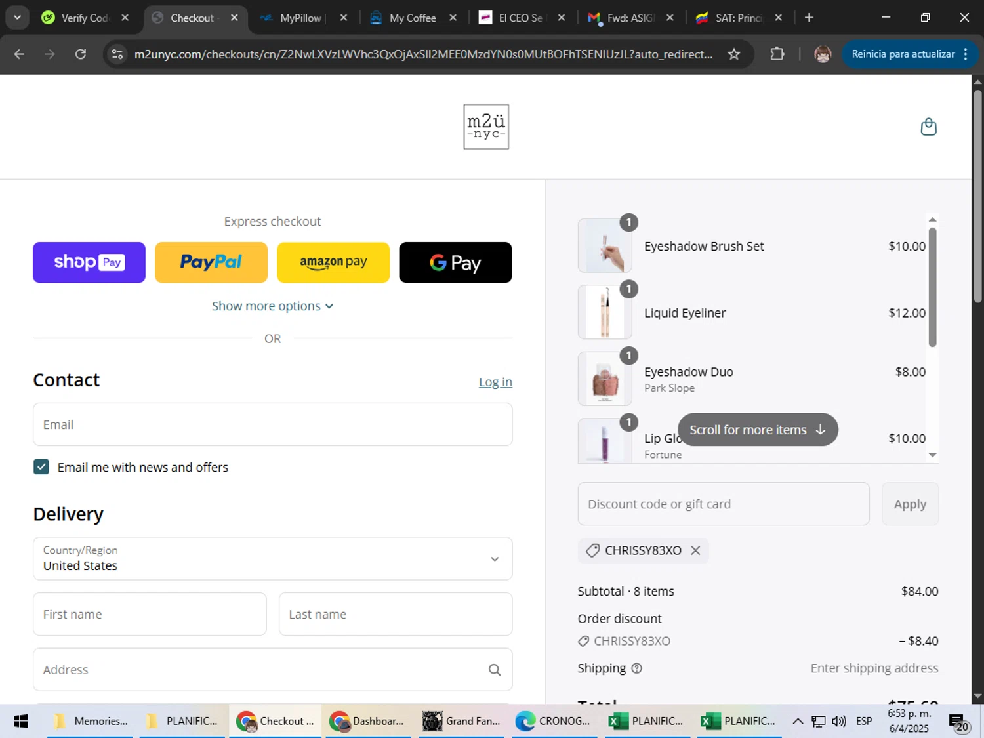The height and width of the screenshot is (738, 984).
Task: Click the order items list scrollbar
Action: 932,287
